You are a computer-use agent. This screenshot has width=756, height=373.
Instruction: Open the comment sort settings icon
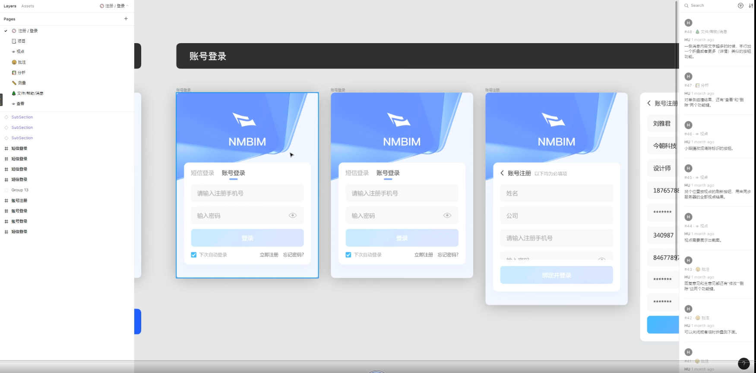(751, 6)
